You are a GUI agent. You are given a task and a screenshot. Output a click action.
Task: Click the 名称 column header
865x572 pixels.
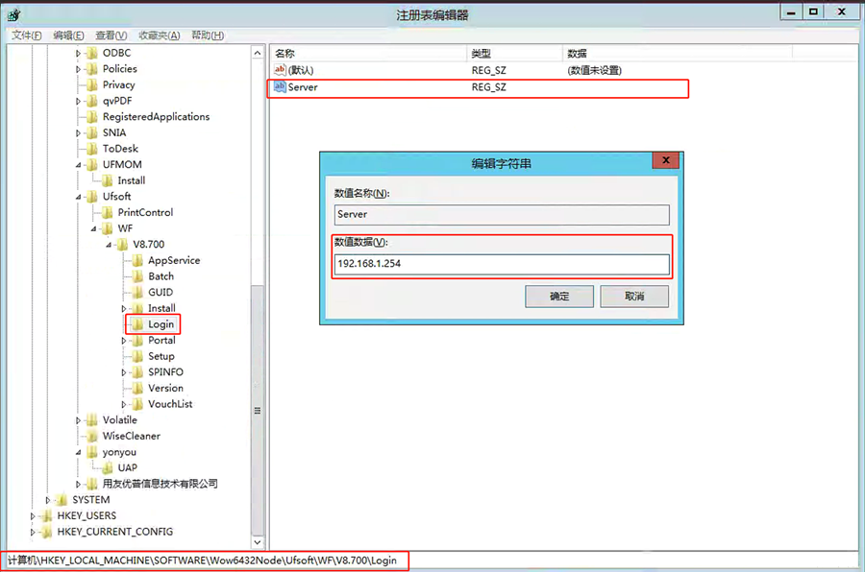[368, 54]
